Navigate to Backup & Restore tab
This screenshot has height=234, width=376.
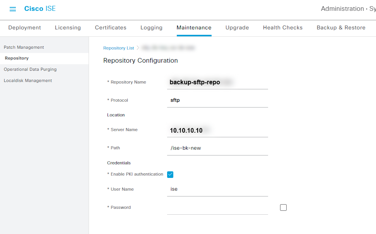click(341, 27)
